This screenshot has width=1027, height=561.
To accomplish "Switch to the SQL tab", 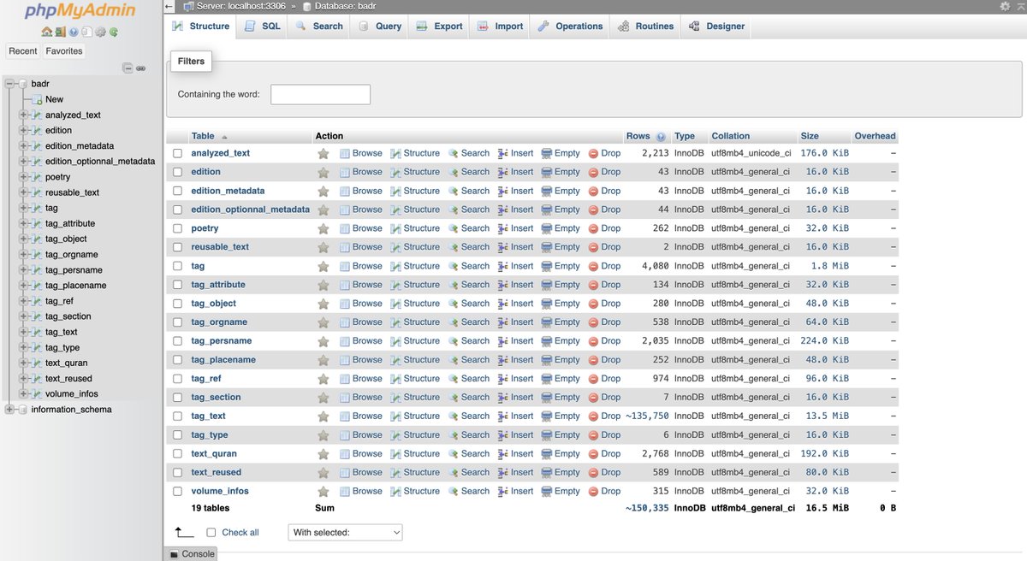I will (262, 27).
